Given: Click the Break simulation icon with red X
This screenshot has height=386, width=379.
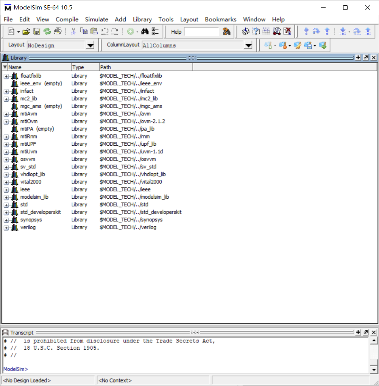Looking at the screenshot, I should [x=287, y=31].
